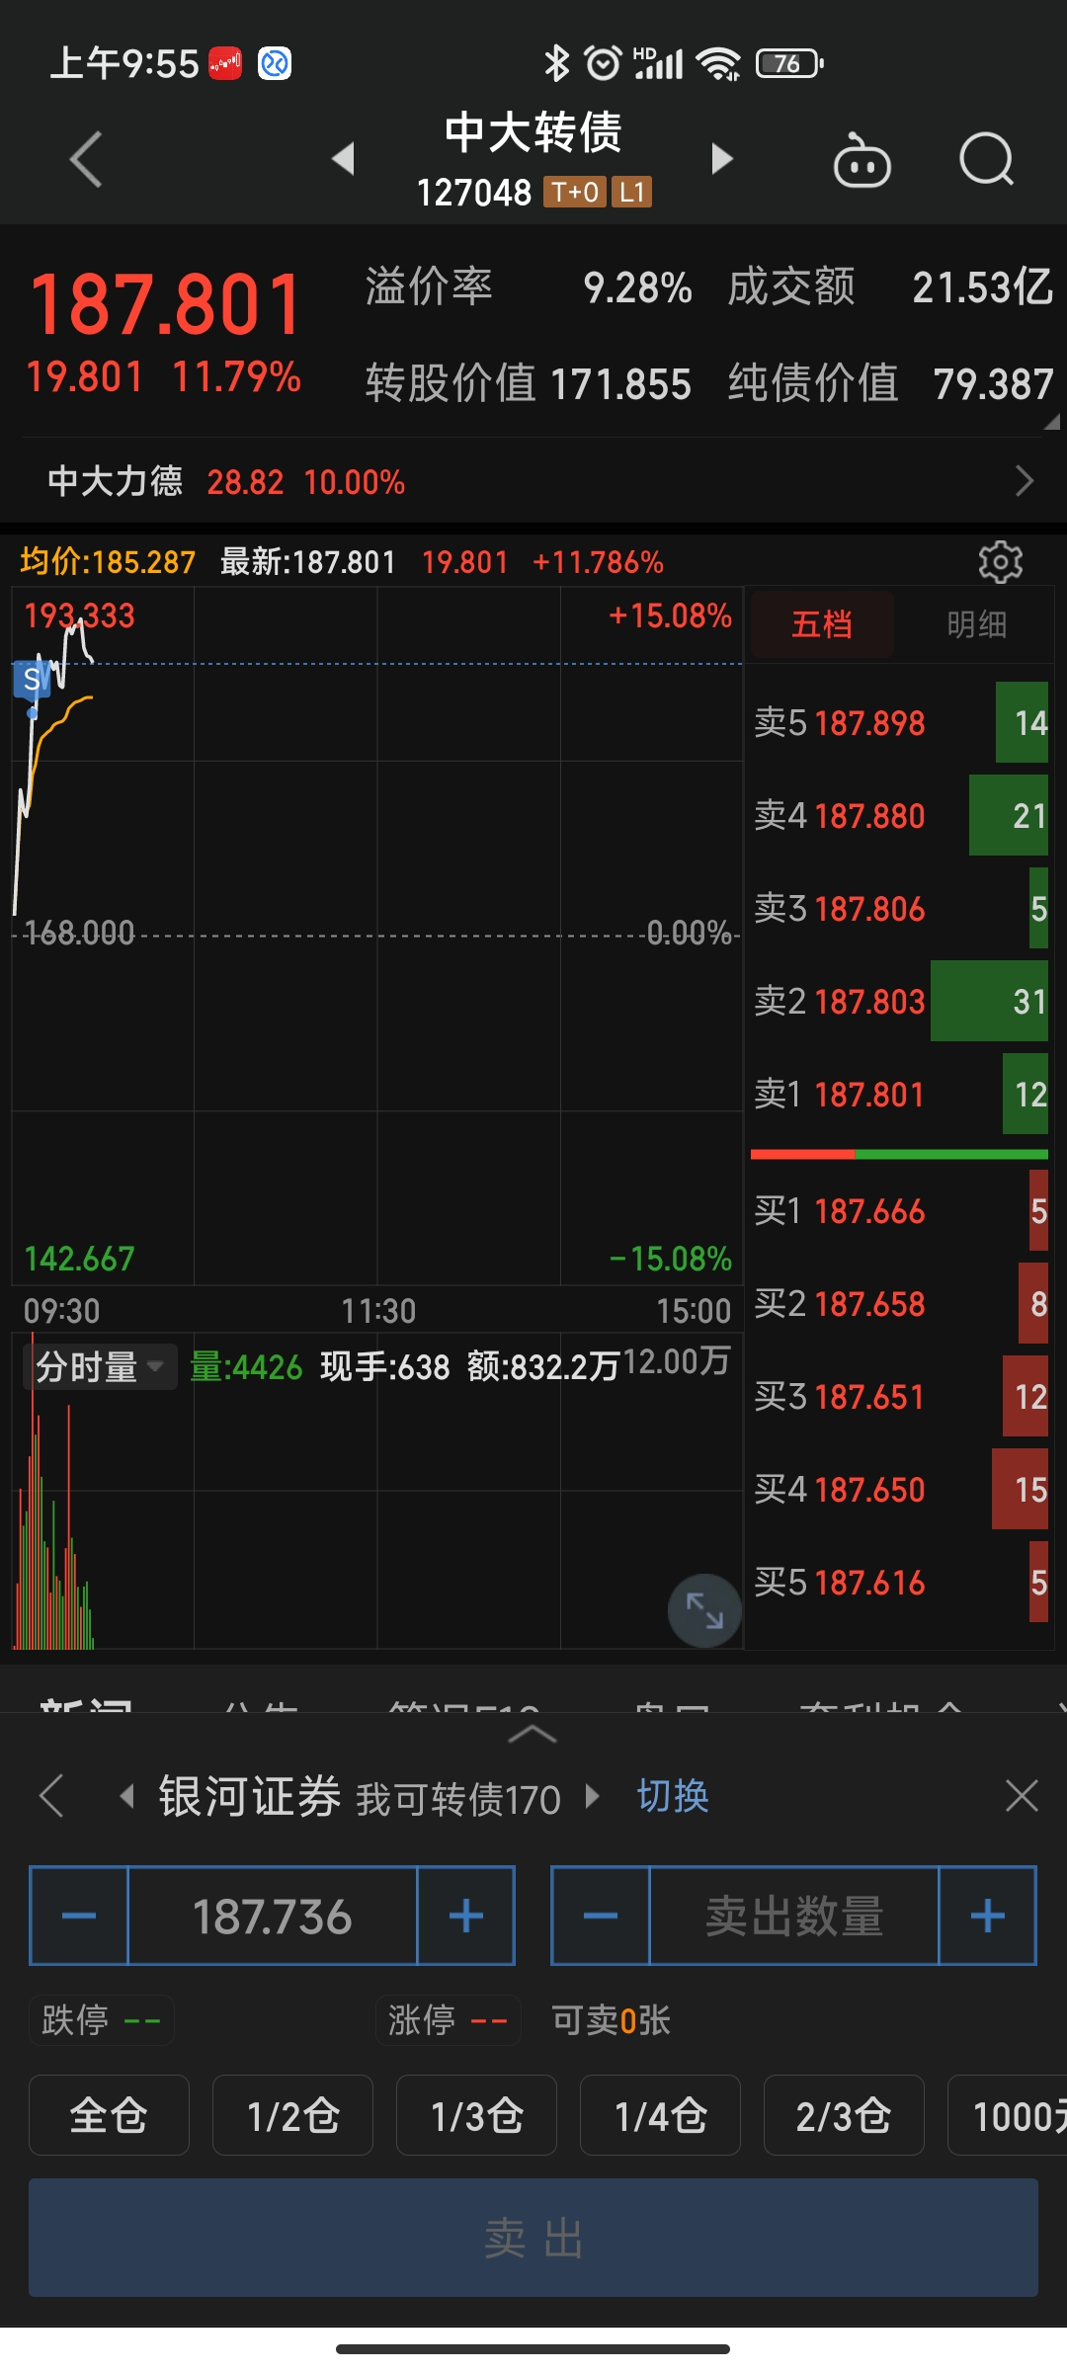Switch to the 明细 tab

coord(976,624)
